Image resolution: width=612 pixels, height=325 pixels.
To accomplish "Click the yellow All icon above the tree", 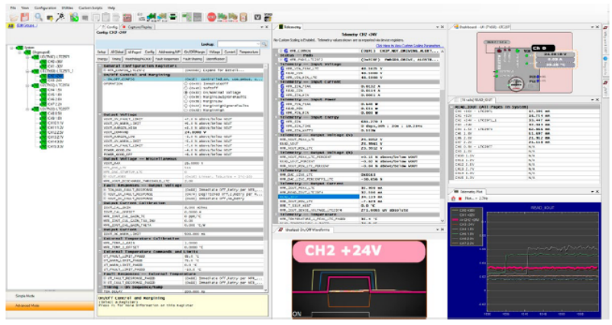I will 11,26.
